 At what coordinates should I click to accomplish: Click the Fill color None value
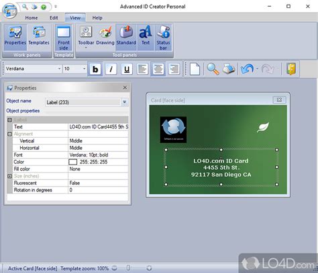tap(98, 169)
